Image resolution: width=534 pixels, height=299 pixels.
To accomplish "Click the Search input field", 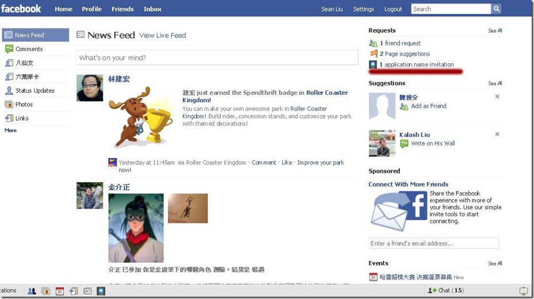I will click(x=451, y=9).
